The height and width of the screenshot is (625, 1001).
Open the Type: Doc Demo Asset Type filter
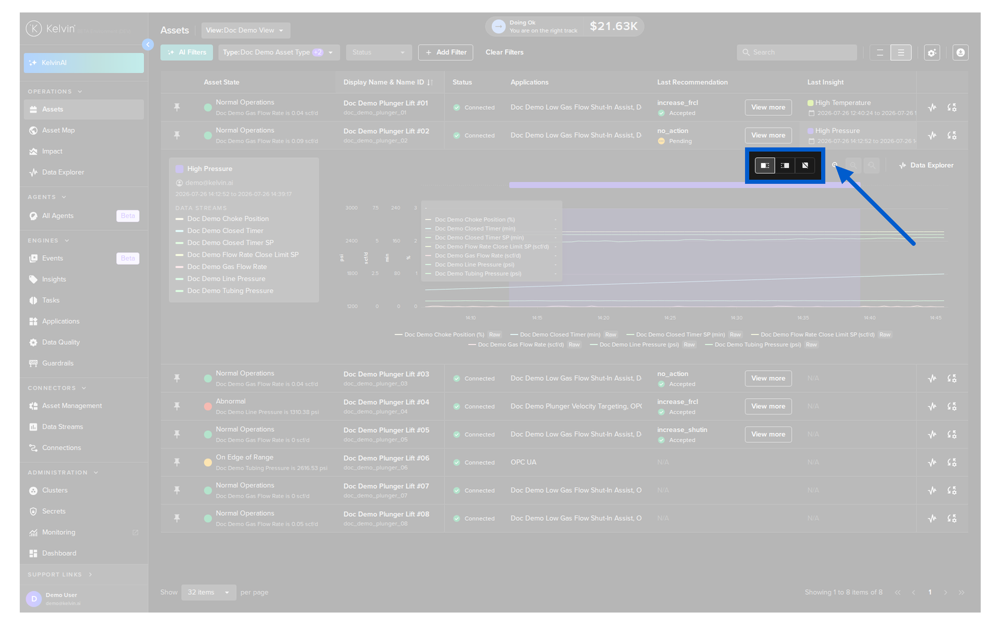click(x=279, y=53)
